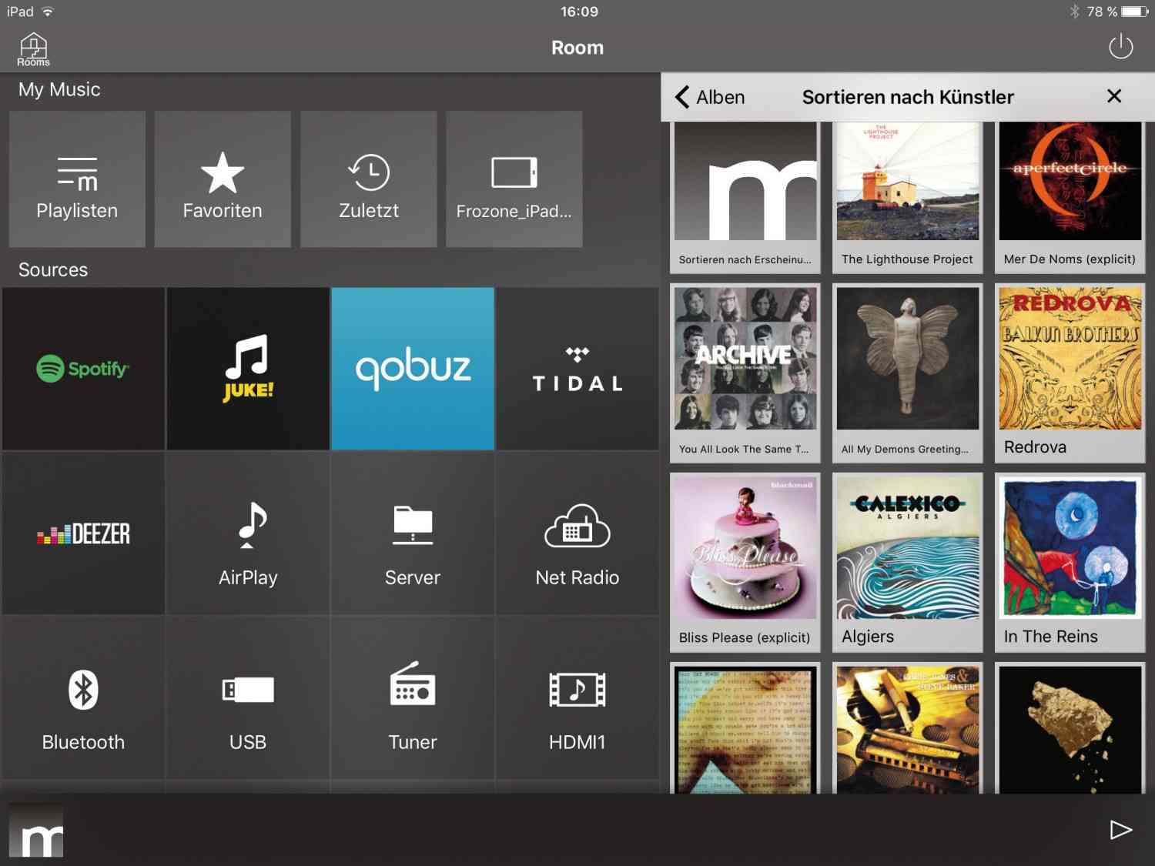Open Algiers album by Calexico
Screen dimensions: 1155x866
tap(908, 563)
